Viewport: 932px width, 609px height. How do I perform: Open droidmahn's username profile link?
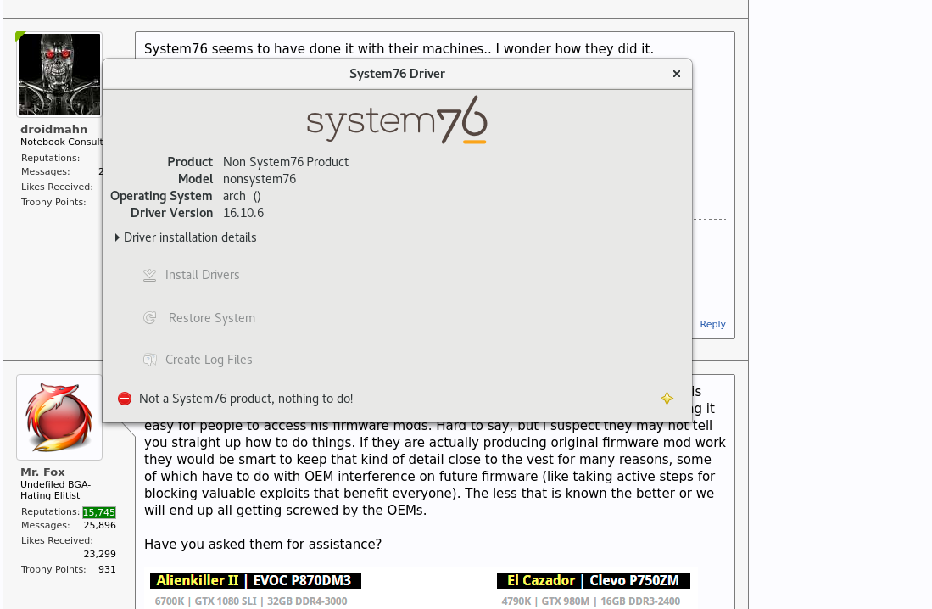53,129
